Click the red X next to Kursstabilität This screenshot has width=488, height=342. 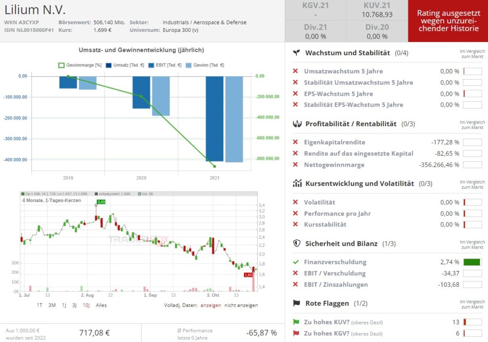[x=295, y=224]
